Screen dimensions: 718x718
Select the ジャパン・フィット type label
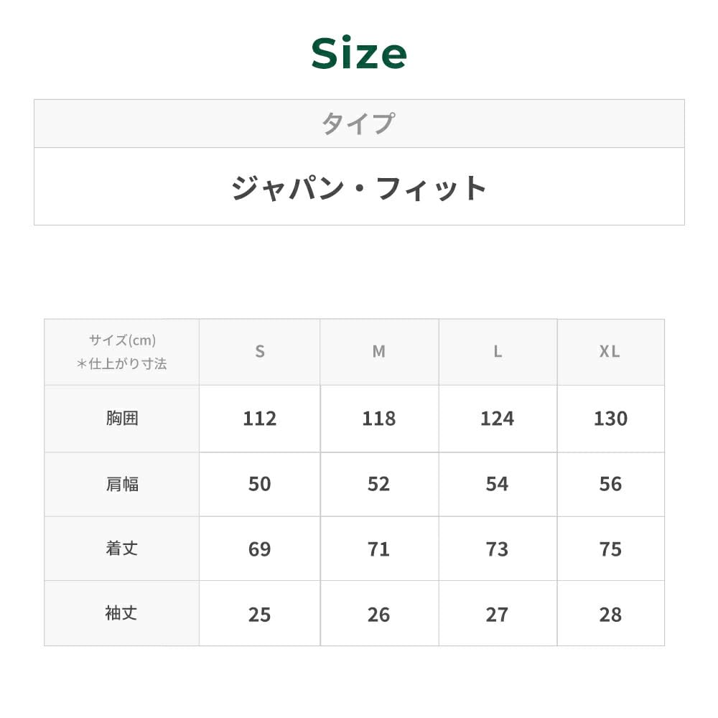pyautogui.click(x=359, y=188)
